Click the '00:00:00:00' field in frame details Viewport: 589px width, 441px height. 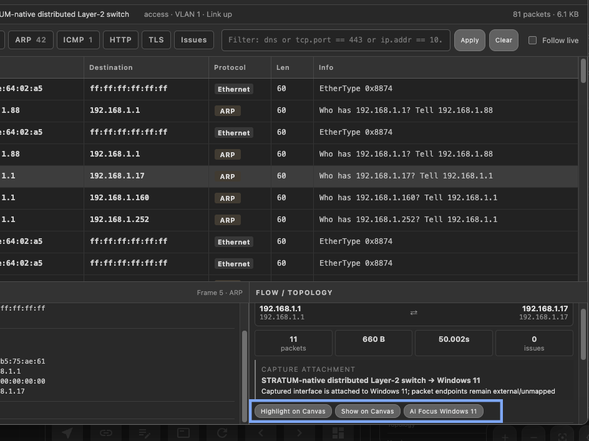pyautogui.click(x=22, y=381)
